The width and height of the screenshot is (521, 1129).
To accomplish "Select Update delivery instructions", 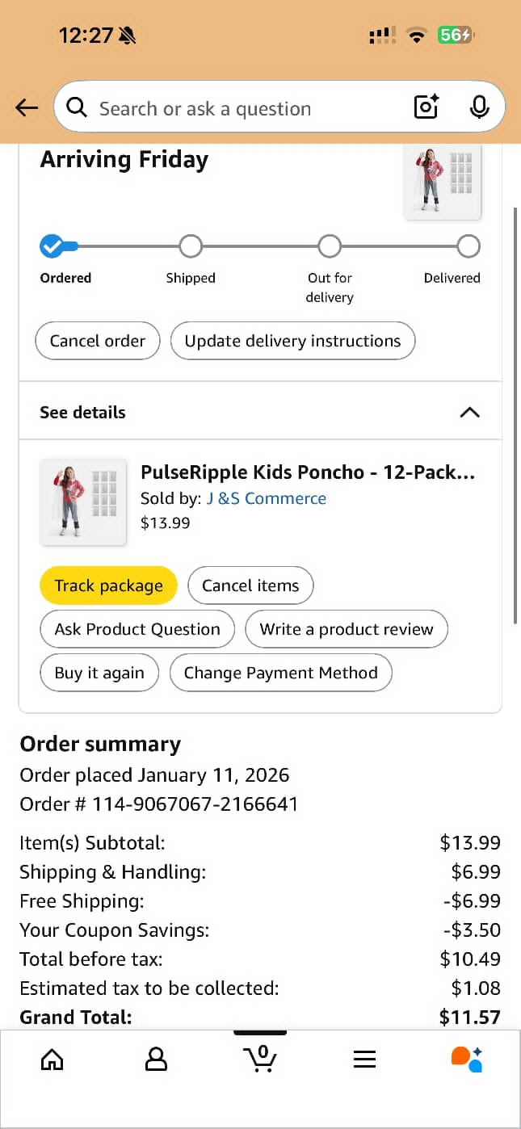I will point(292,341).
